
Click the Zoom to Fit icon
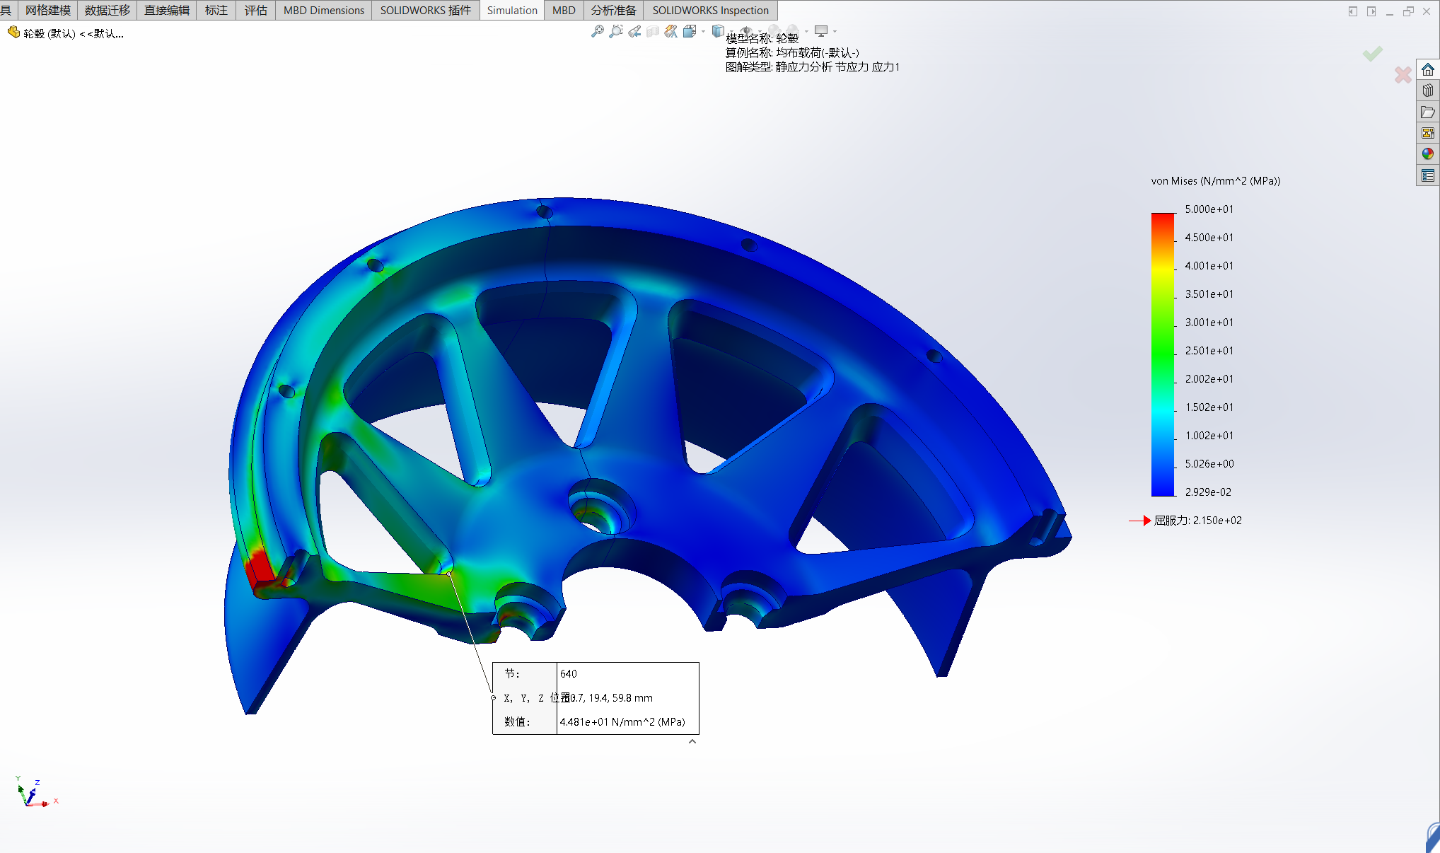597,31
